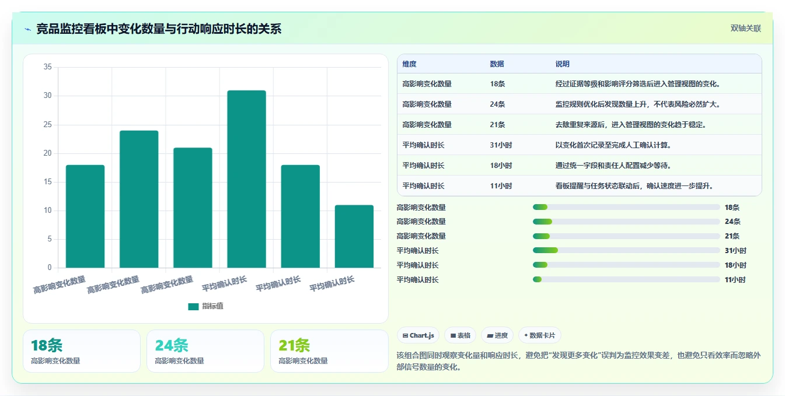The height and width of the screenshot is (396, 785).
Task: Open the 18条 data card
Action: pos(82,351)
